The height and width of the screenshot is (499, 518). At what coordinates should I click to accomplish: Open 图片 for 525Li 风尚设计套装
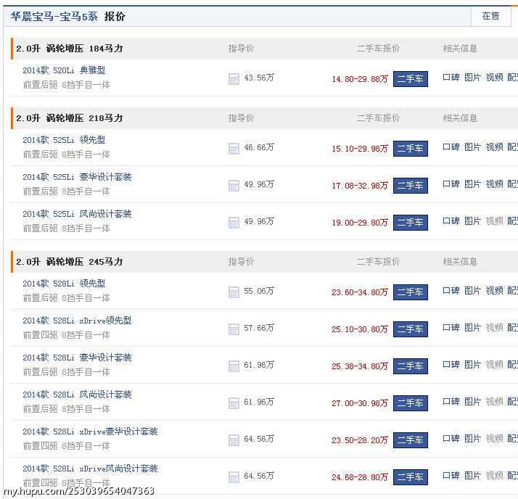472,221
